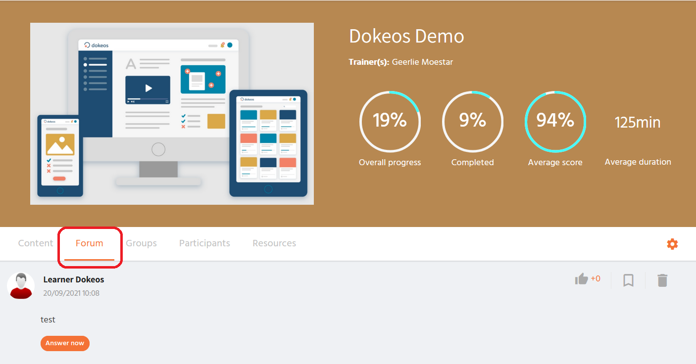Like the post with thumbs-up icon
696x364 pixels.
click(582, 279)
